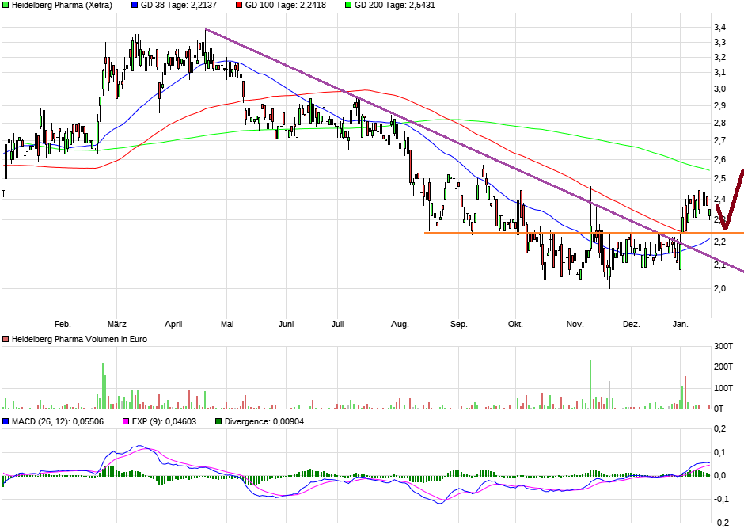The image size is (744, 529).
Task: Click the Feb. label on the time axis
Action: (63, 324)
